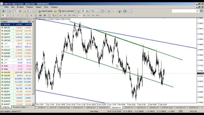Open the New Chart tool
The height and width of the screenshot is (115, 204).
point(3,11)
